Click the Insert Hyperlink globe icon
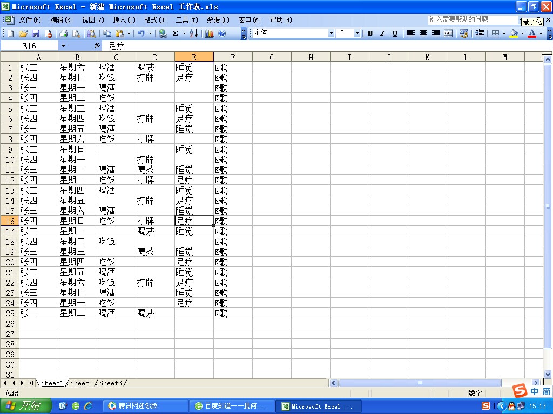The image size is (553, 414). coord(163,33)
